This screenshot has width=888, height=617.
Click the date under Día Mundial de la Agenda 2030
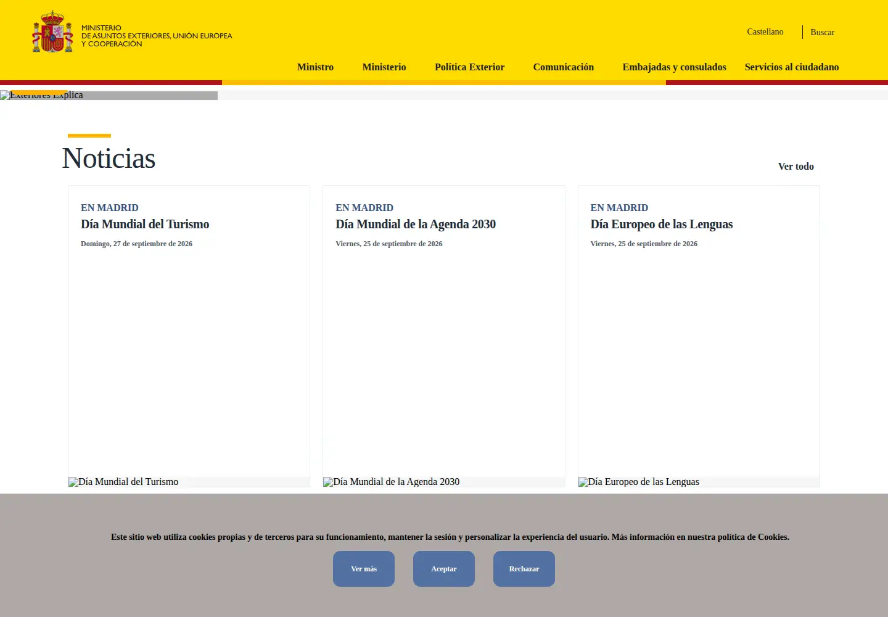pyautogui.click(x=389, y=244)
